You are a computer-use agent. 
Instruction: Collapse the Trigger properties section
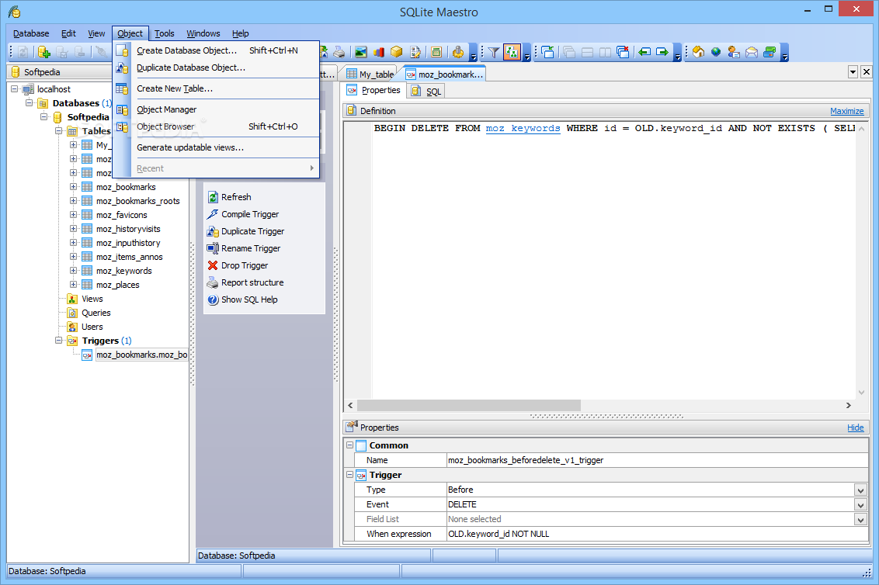coord(349,475)
